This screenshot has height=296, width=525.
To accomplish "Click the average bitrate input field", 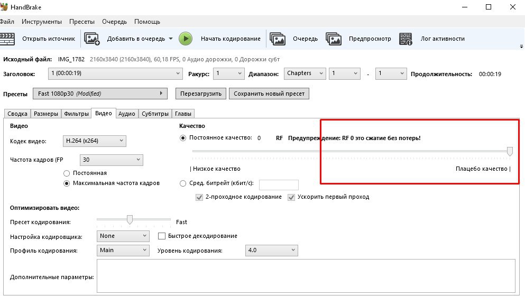I will [x=279, y=185].
